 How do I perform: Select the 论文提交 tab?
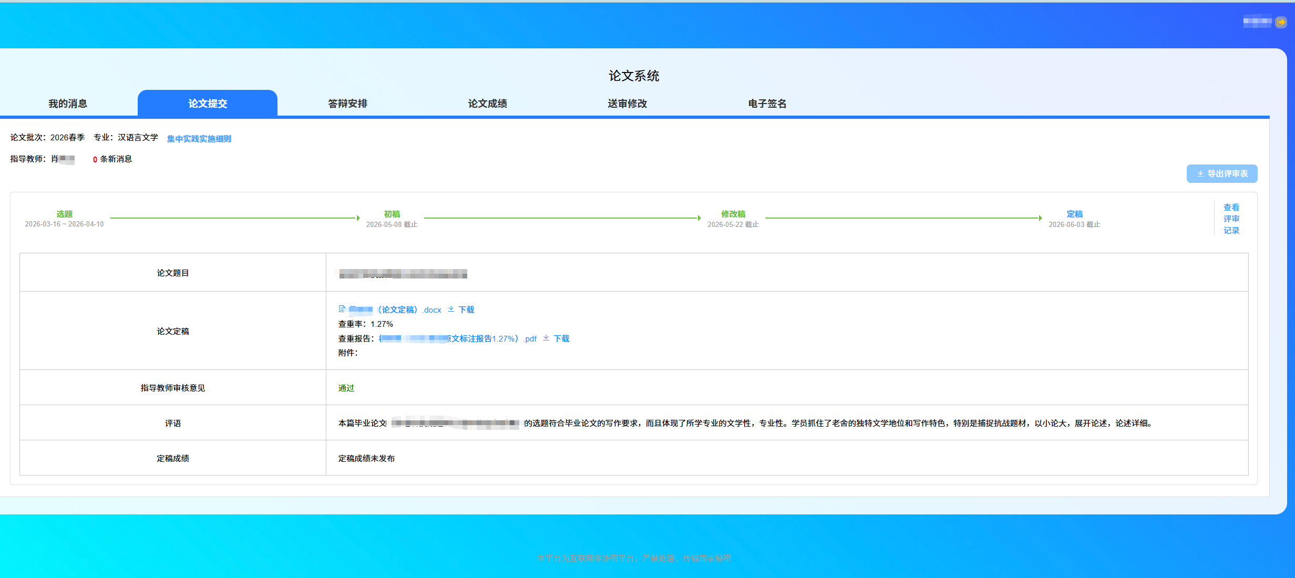tap(208, 104)
